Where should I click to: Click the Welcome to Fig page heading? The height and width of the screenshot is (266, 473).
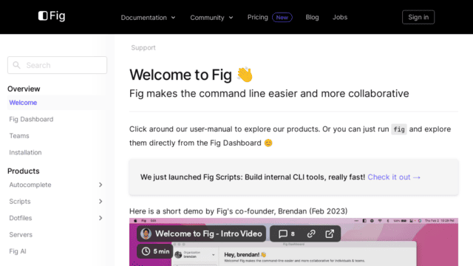click(191, 75)
